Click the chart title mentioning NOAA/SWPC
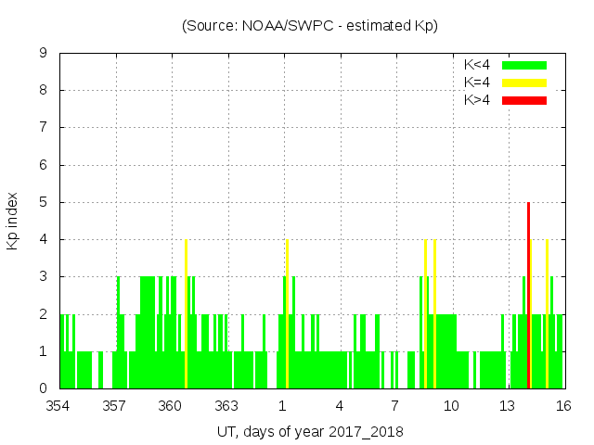Image resolution: width=594 pixels, height=445 pixels. [x=310, y=26]
